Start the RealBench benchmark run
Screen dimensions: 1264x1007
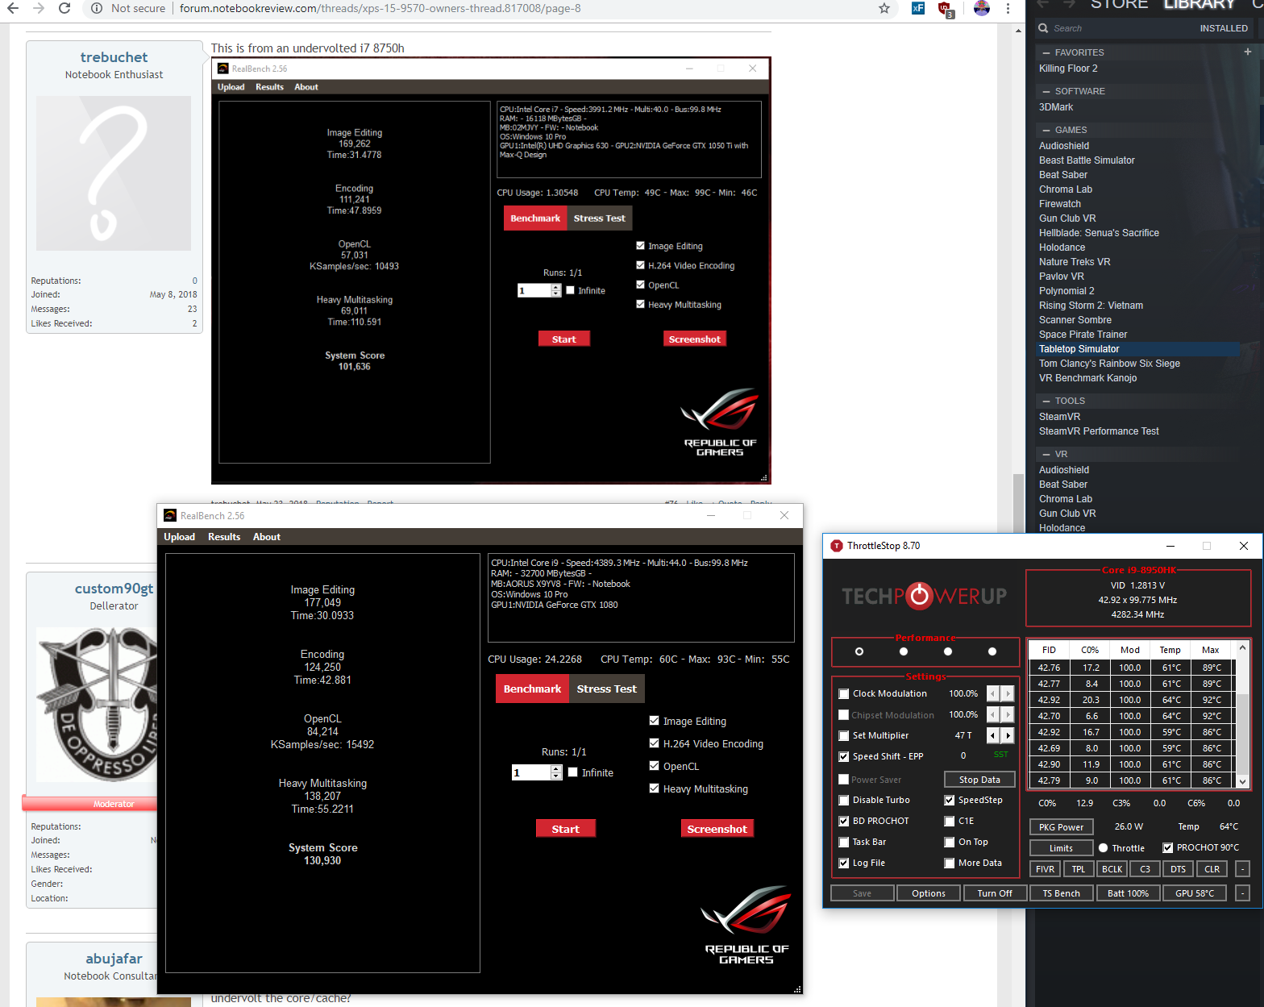pos(566,829)
